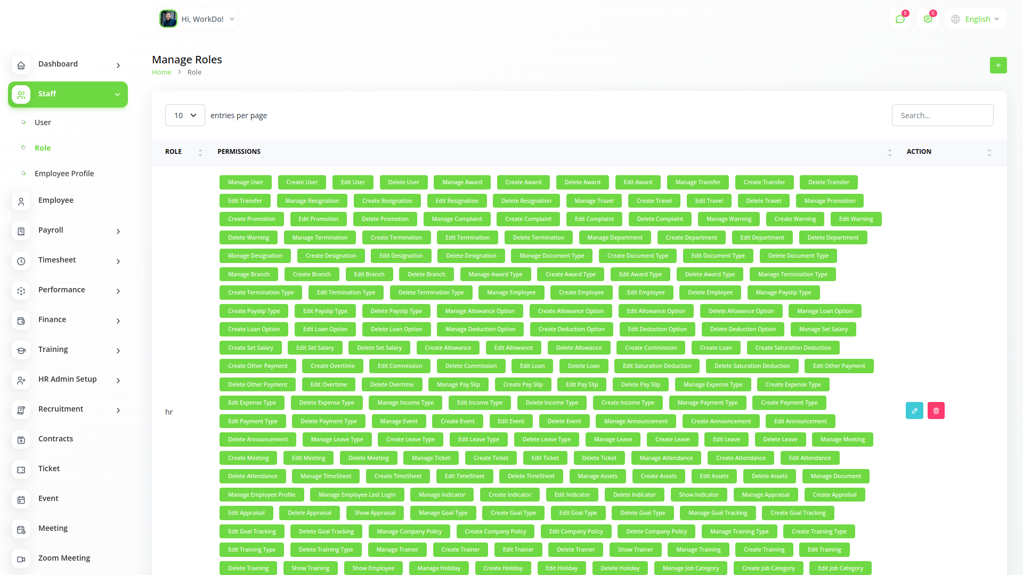Image resolution: width=1023 pixels, height=575 pixels.
Task: Select User in Staff submenu
Action: pos(43,122)
